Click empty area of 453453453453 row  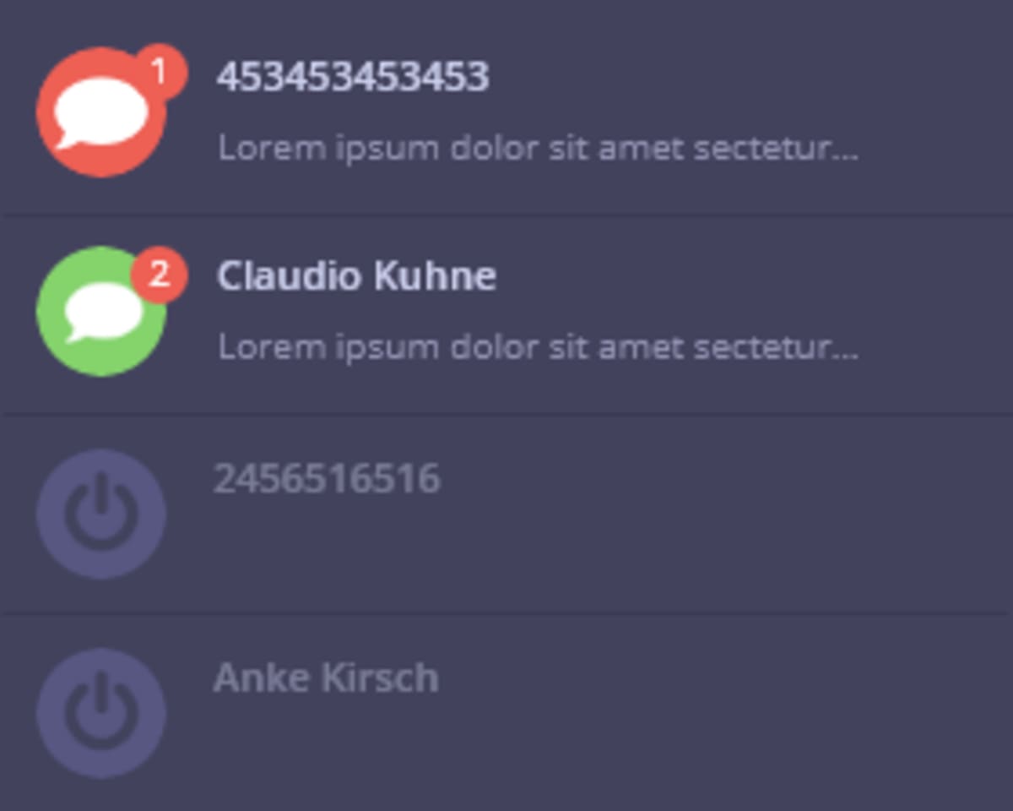click(x=929, y=110)
